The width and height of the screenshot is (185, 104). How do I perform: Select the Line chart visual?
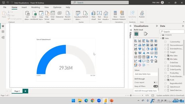click(x=136, y=45)
